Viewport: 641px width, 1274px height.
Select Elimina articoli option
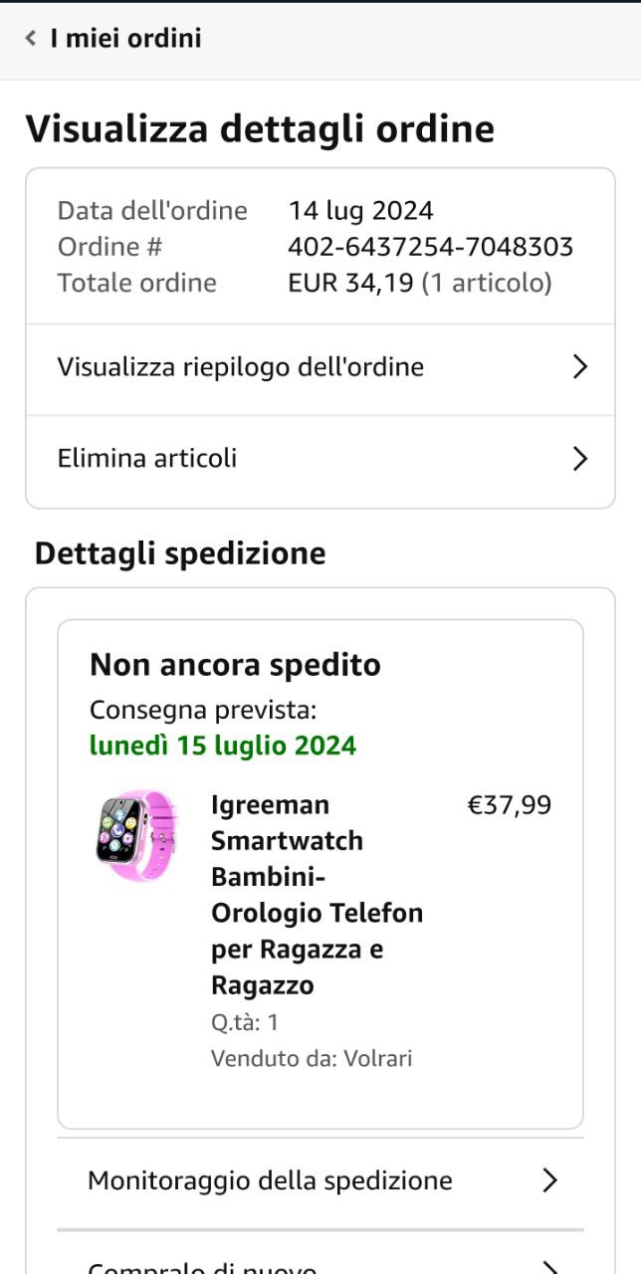click(147, 459)
